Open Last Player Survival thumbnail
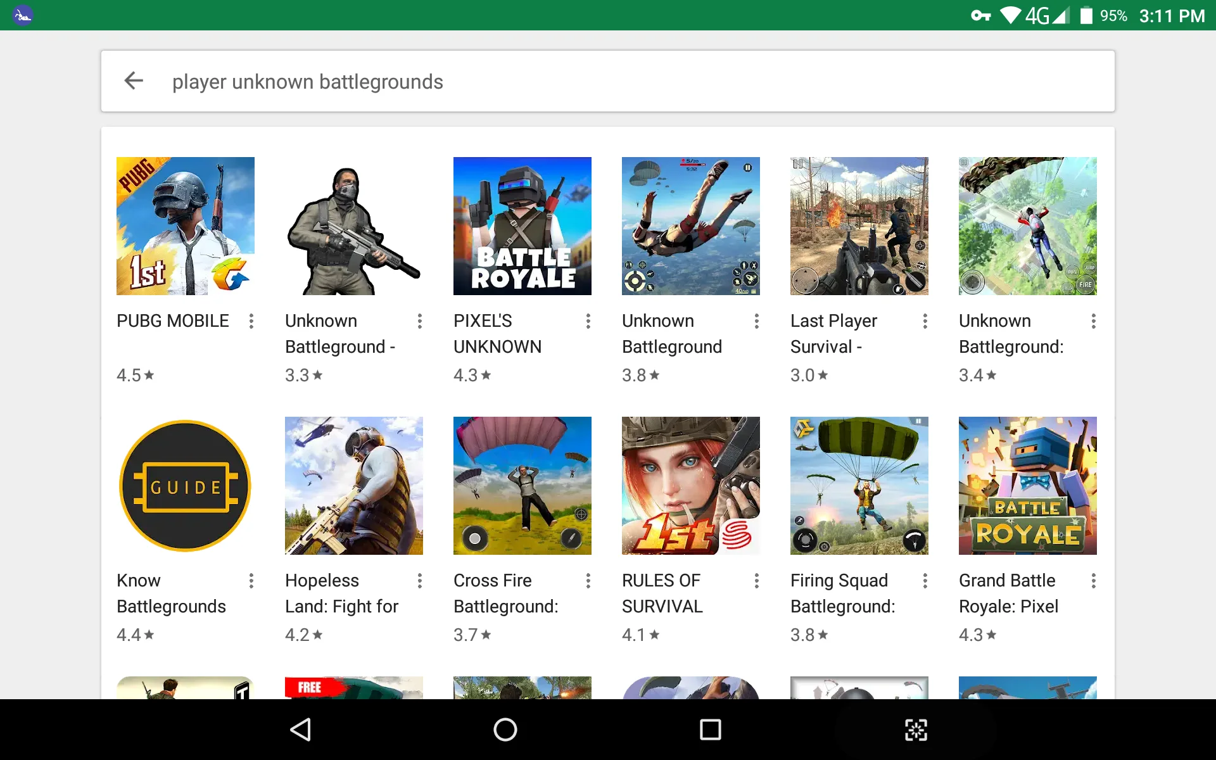 point(859,226)
